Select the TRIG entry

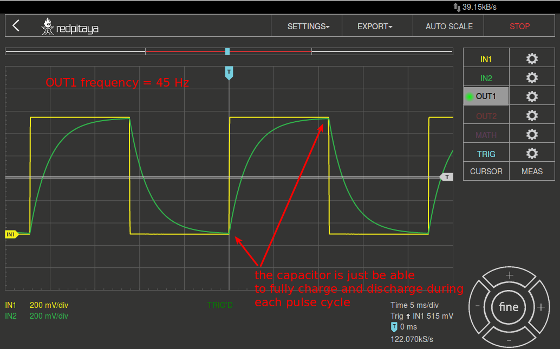tap(486, 154)
